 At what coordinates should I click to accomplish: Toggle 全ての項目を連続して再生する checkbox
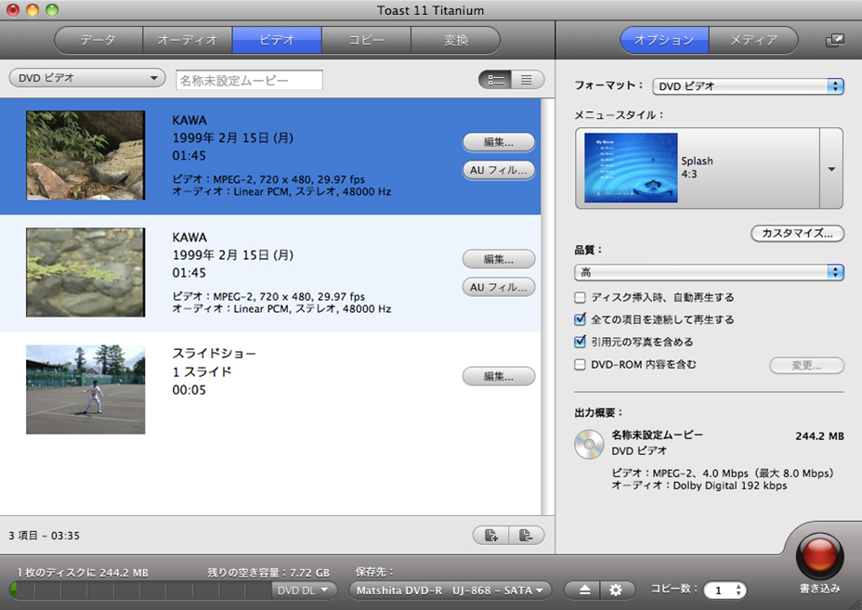[580, 319]
